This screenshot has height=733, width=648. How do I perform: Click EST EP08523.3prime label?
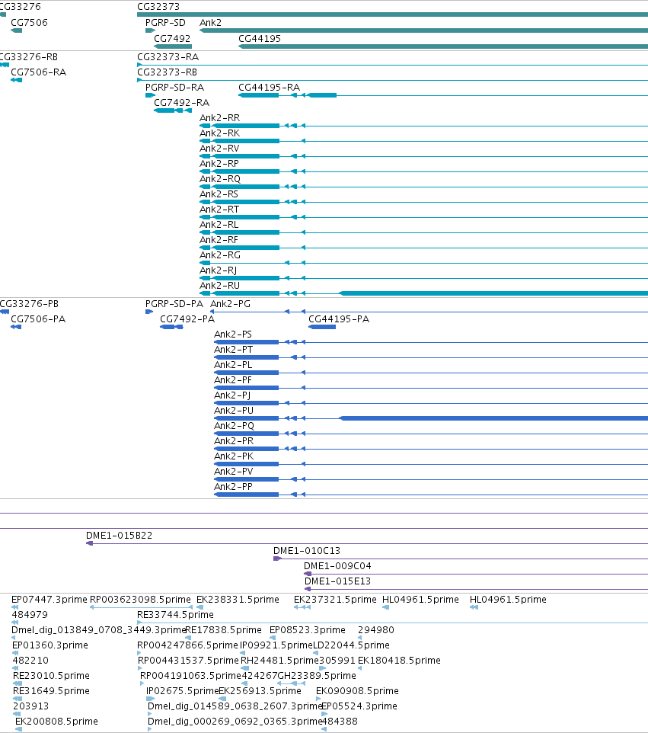pos(308,630)
